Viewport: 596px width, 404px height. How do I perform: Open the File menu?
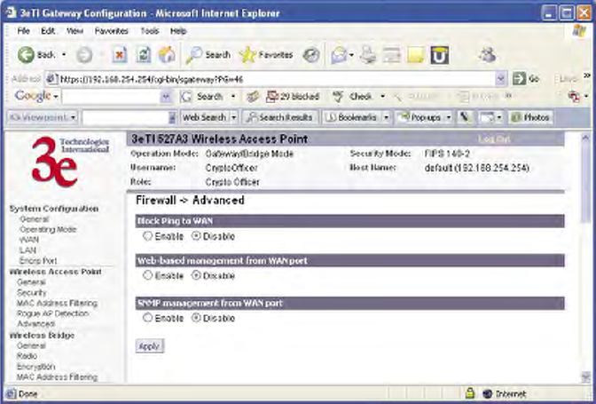23,31
